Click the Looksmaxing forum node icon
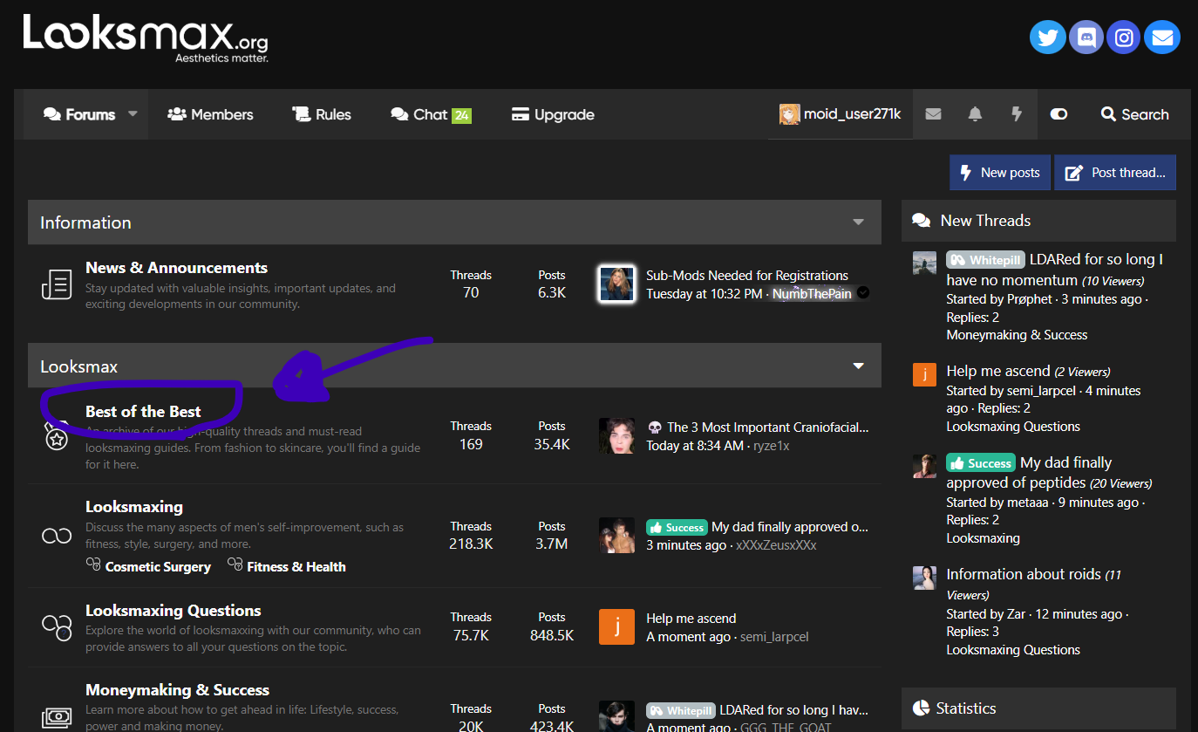This screenshot has height=732, width=1198. pos(57,536)
